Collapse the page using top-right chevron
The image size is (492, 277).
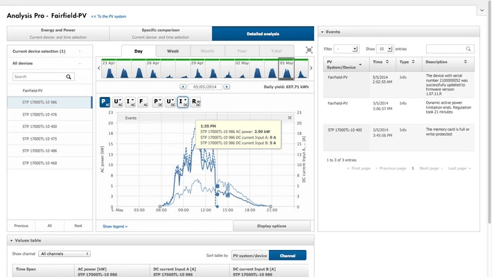(x=482, y=10)
